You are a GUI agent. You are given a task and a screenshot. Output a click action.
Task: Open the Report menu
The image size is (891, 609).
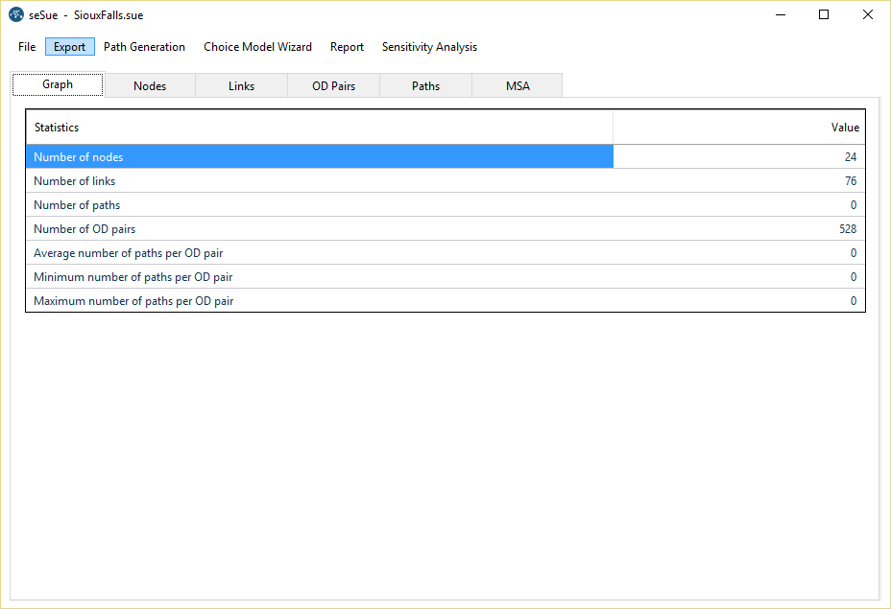click(347, 47)
